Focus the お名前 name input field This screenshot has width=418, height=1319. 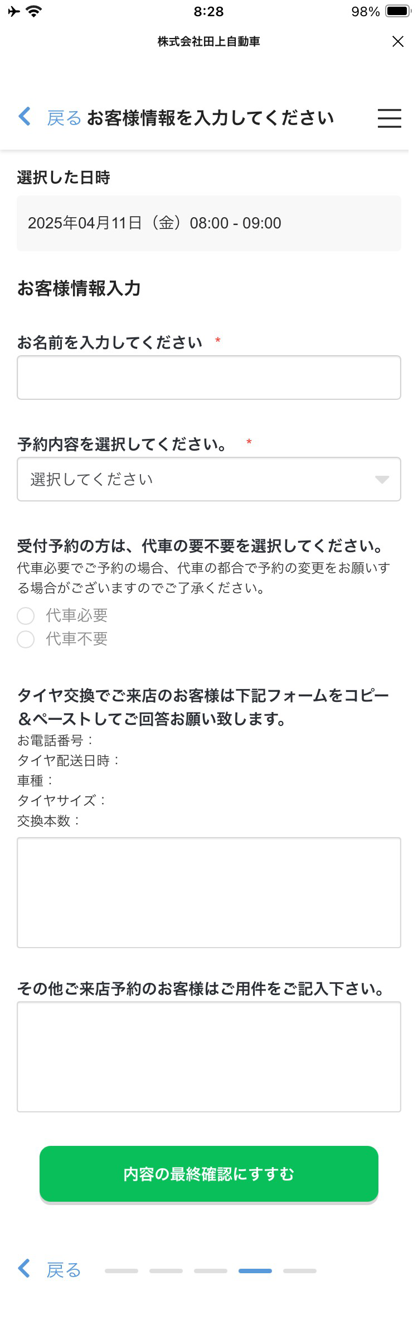click(x=209, y=377)
